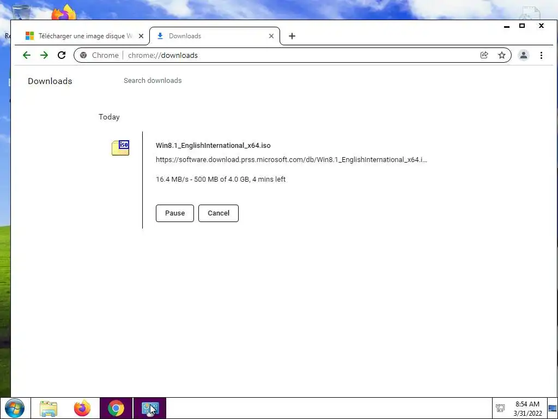Close the Chrome window

541,26
